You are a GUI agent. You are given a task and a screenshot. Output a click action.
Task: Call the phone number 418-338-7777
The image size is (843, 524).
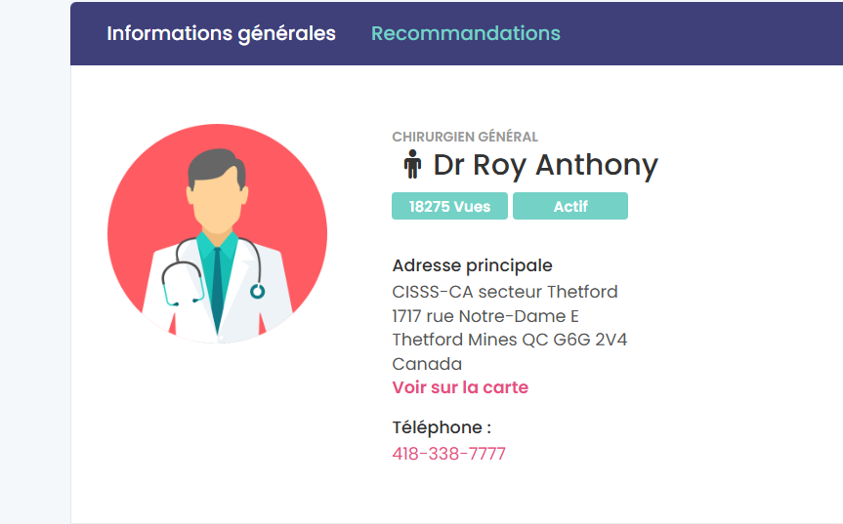click(x=448, y=454)
